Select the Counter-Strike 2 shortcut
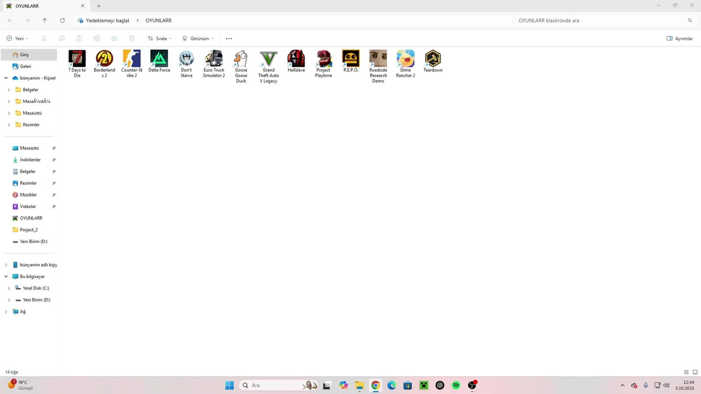The width and height of the screenshot is (701, 394). coord(131,64)
